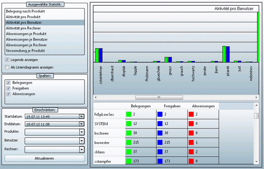This screenshot has width=264, height=169.
Task: Click the horizontal chart scrollbar thumb
Action: 159,97
